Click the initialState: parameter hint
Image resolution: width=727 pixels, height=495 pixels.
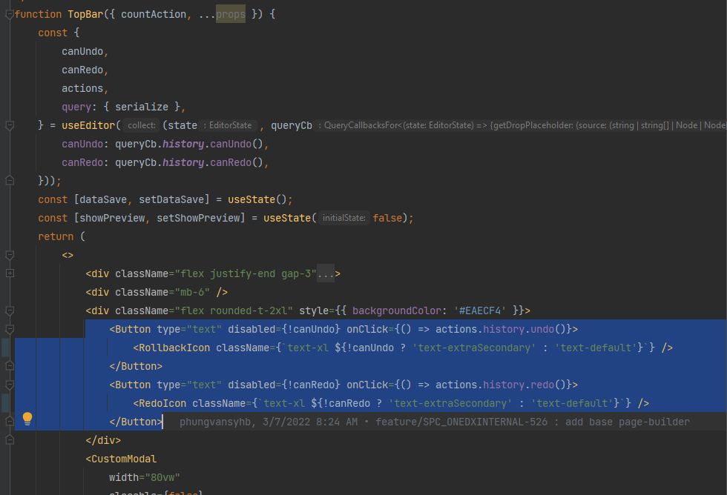[344, 218]
